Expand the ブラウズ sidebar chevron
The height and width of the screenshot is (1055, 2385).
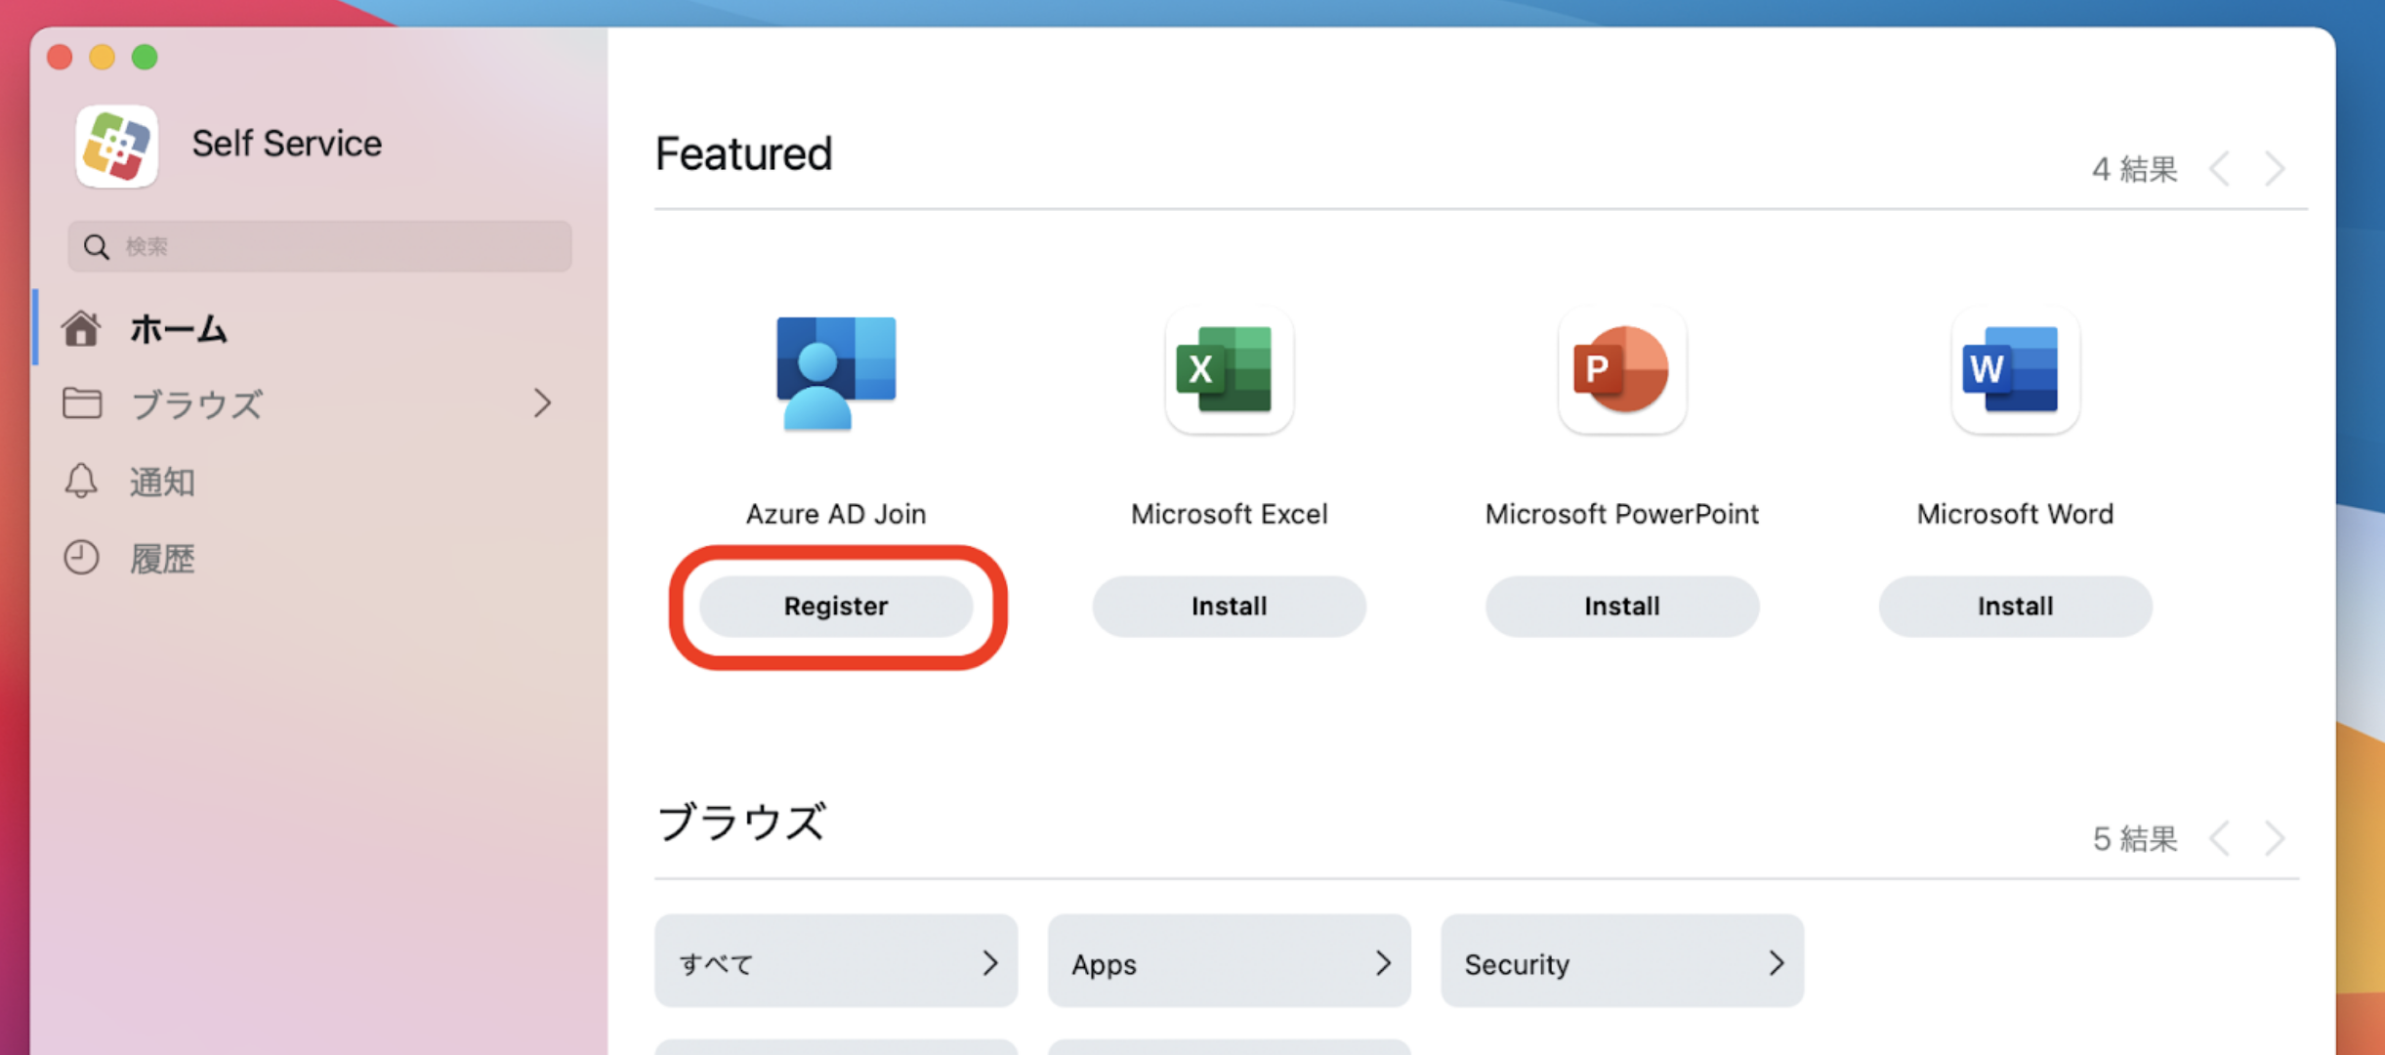click(544, 403)
